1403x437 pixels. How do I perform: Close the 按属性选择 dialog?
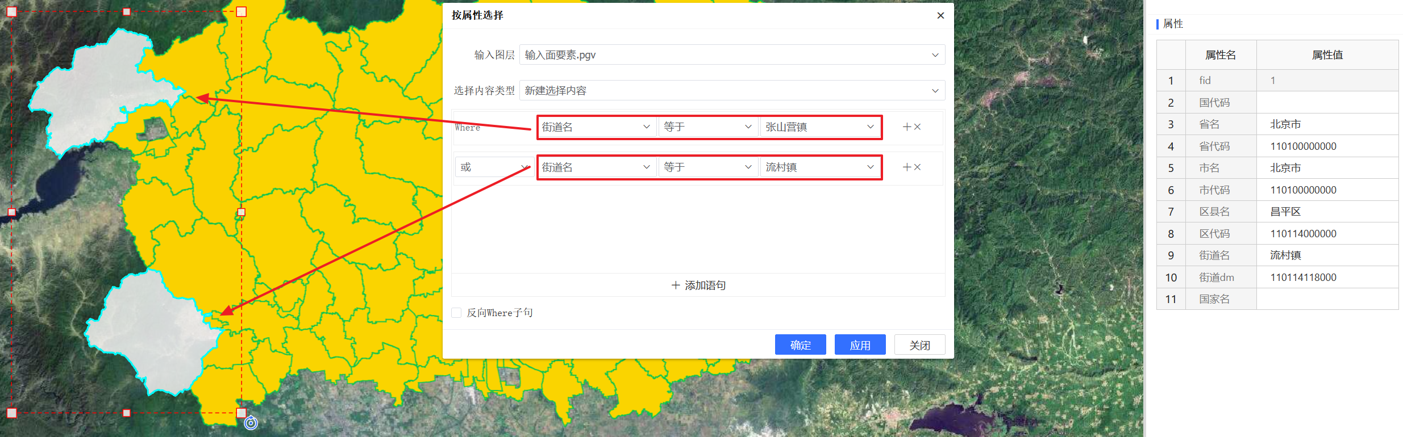[940, 15]
